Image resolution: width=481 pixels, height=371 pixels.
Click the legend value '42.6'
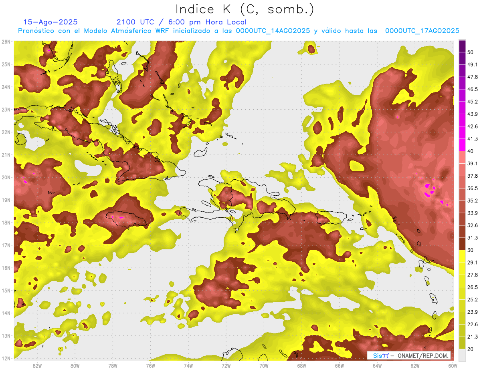(x=472, y=126)
